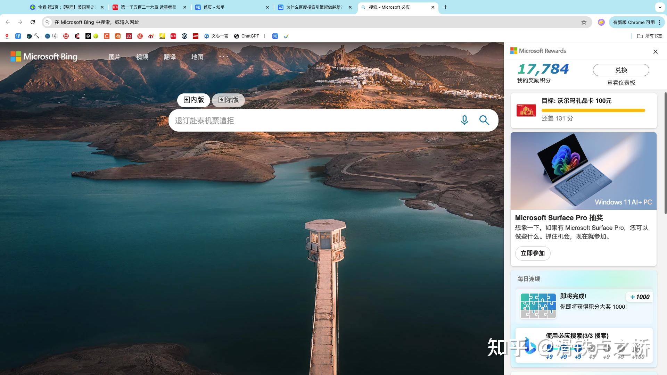The width and height of the screenshot is (667, 375).
Task: Close the 首页 - 知乎 tab
Action: (267, 7)
